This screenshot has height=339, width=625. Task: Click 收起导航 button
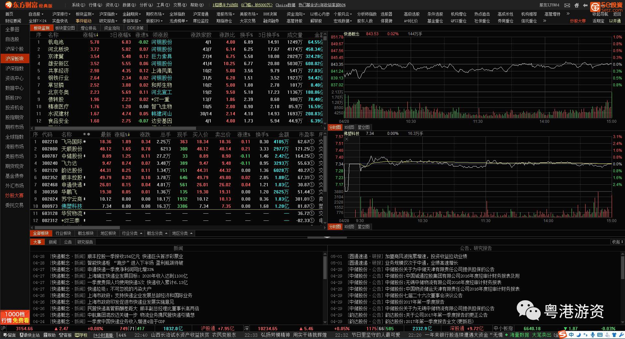tap(600, 14)
